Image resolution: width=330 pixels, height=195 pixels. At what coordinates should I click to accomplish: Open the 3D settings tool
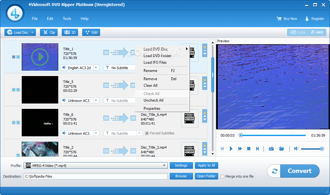tap(70, 32)
